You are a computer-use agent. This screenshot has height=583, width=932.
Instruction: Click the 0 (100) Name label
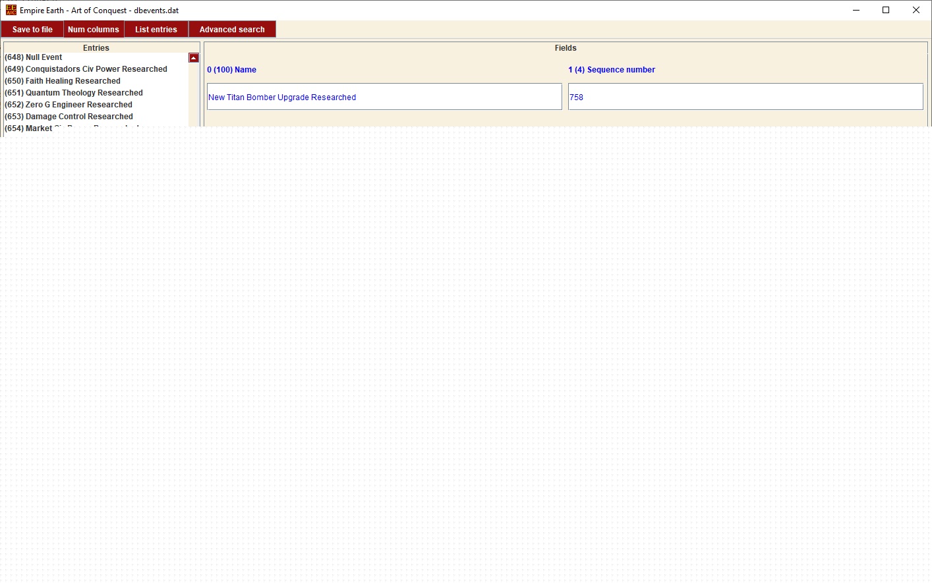[x=231, y=70]
